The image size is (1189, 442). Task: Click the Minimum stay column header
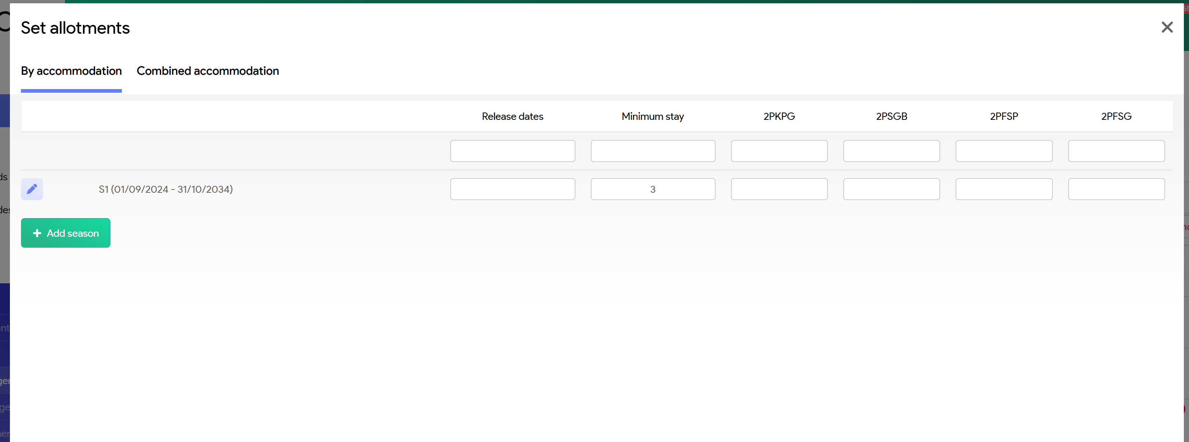pyautogui.click(x=652, y=117)
